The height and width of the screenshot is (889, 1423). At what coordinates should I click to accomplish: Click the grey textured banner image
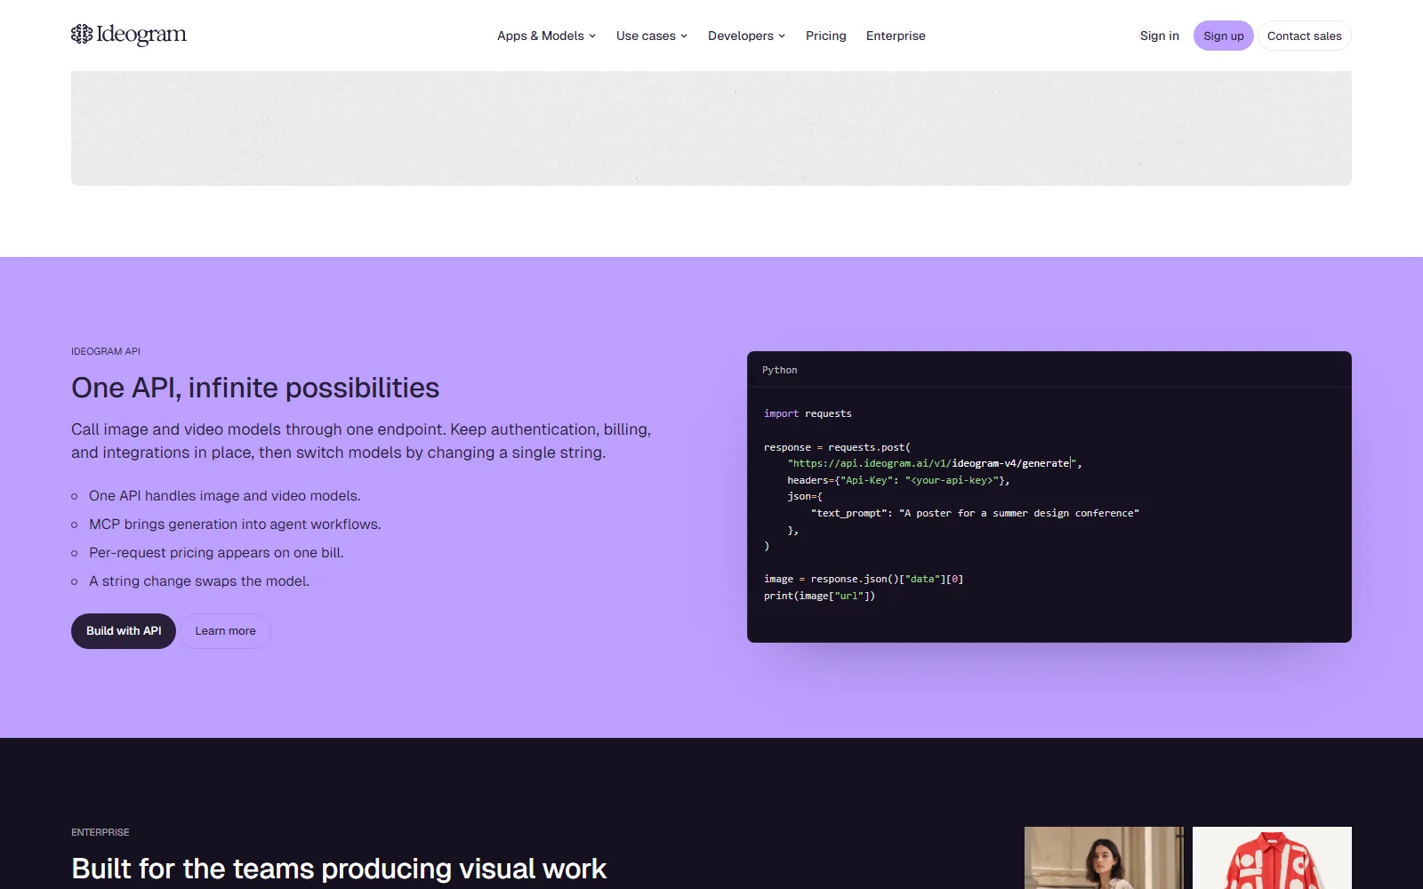(x=711, y=128)
